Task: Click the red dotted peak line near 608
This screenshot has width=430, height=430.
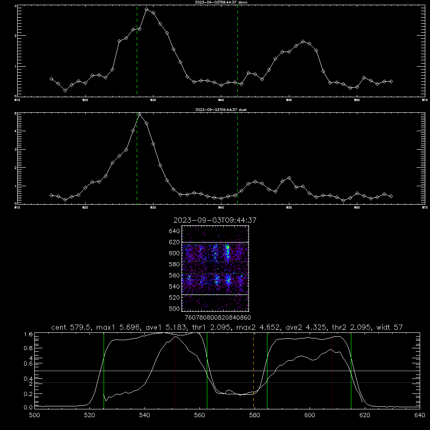Action: [x=332, y=370]
